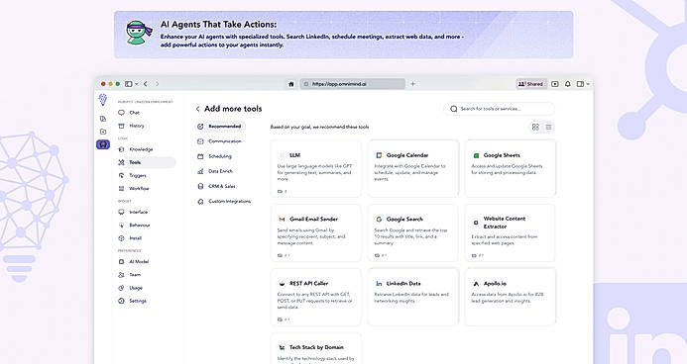The height and width of the screenshot is (364, 687).
Task: Click the Google icon on Google Search card
Action: [x=379, y=220]
